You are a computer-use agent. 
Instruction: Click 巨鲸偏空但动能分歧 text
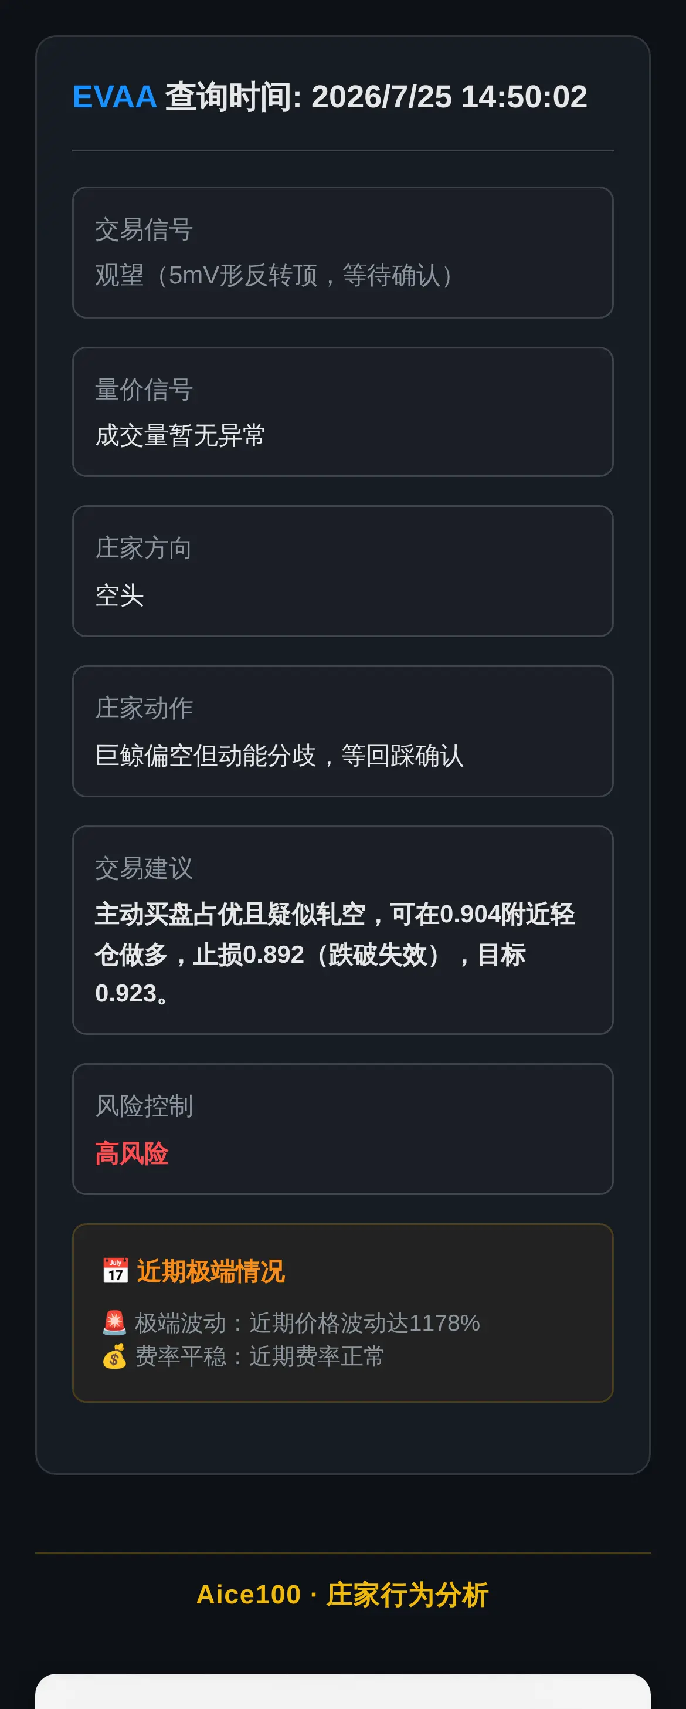click(205, 756)
